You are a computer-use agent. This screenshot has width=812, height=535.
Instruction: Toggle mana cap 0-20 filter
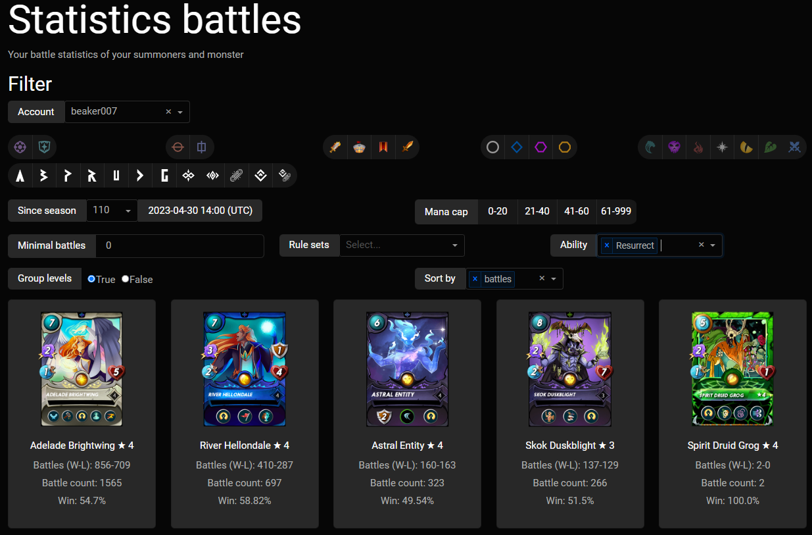point(498,212)
